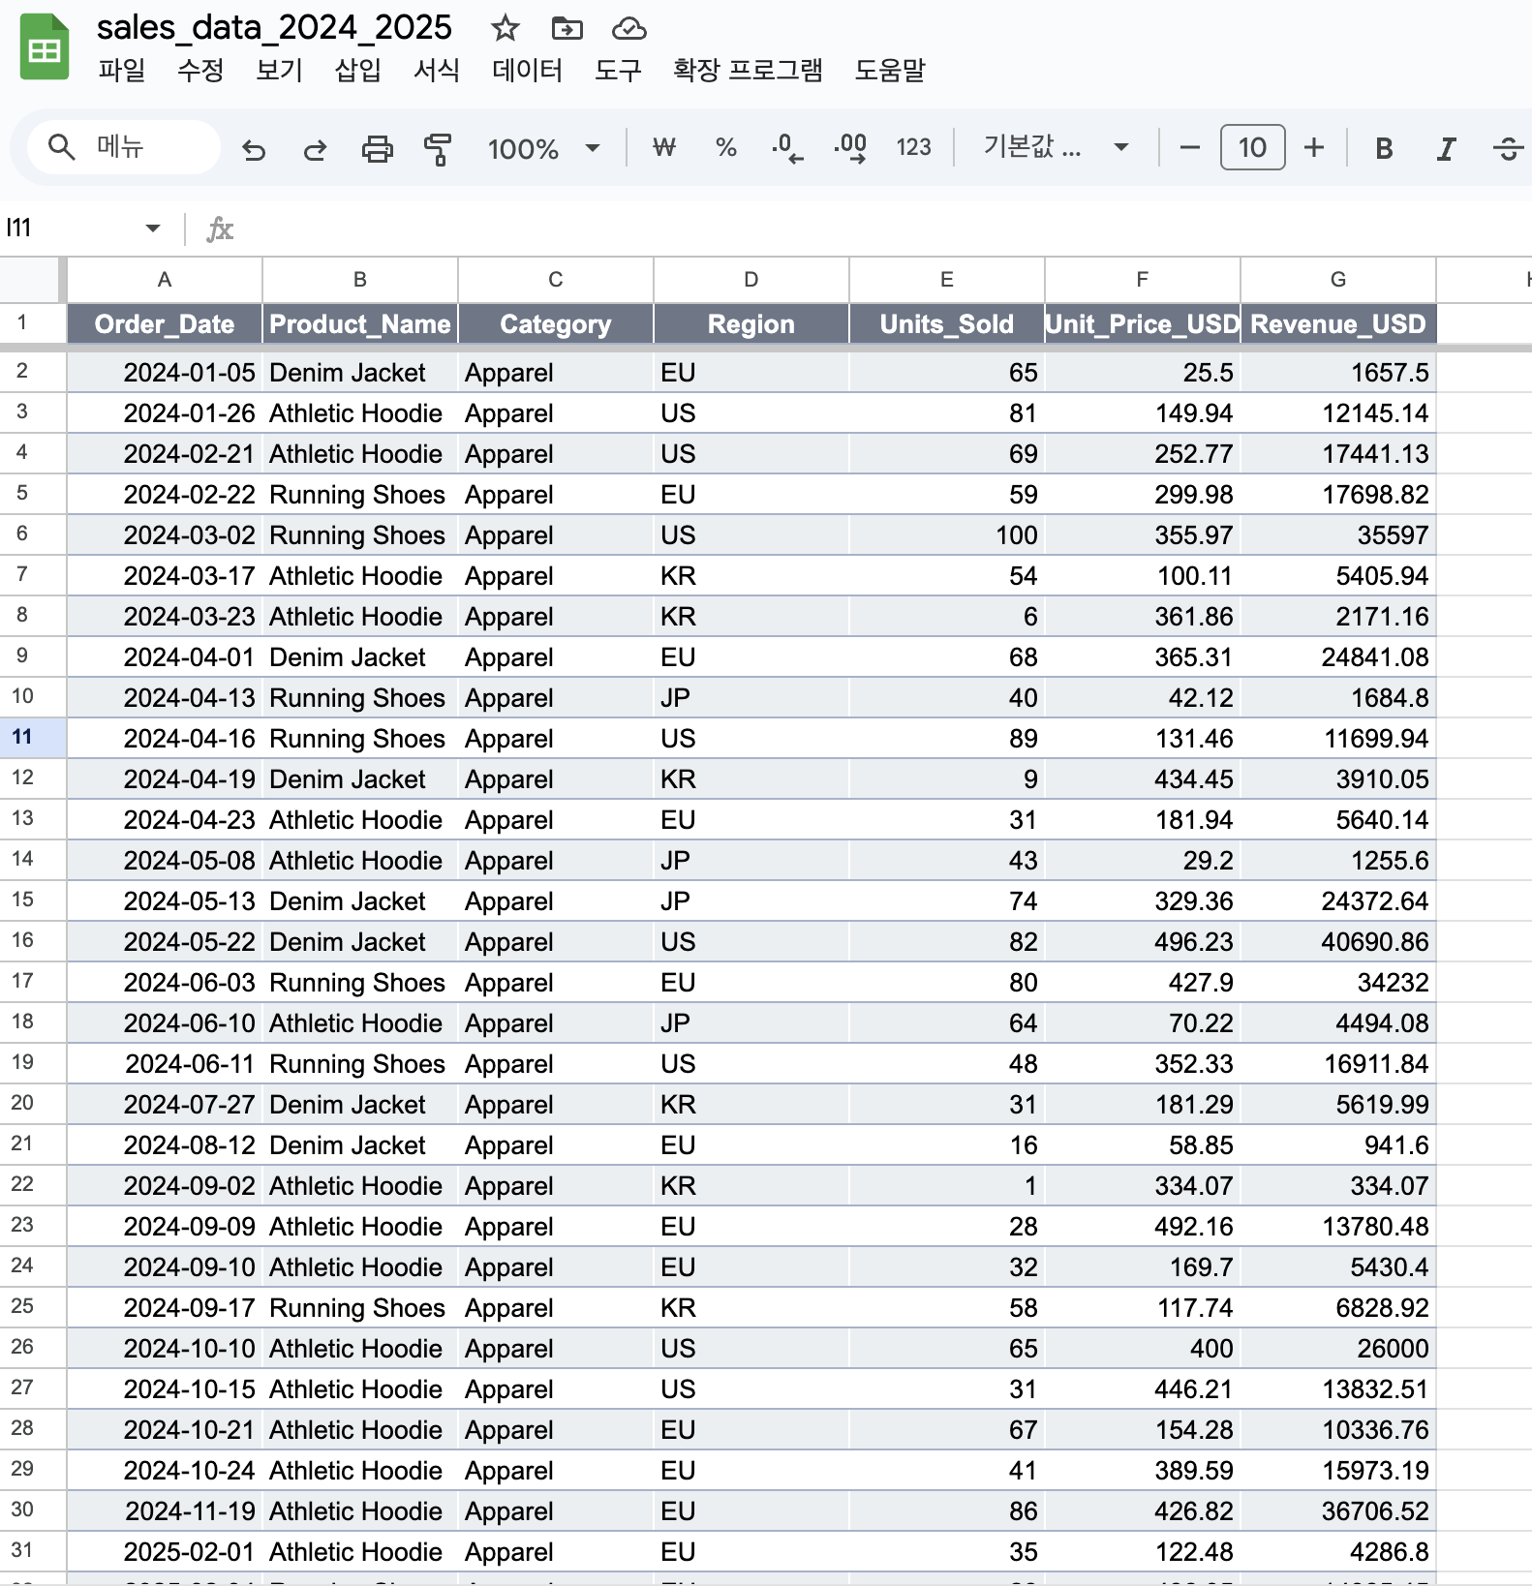Click the Units_Sold header cell
This screenshot has height=1586, width=1532.
point(947,323)
